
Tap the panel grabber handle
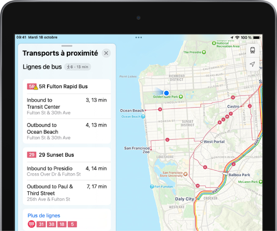(67, 46)
